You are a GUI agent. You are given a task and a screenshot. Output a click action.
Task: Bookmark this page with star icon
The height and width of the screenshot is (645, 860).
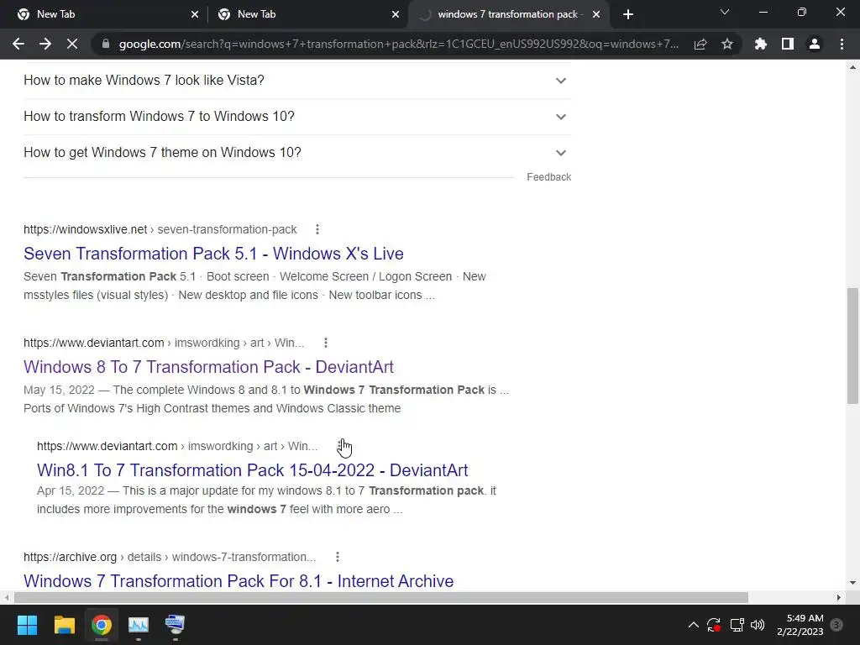[727, 44]
